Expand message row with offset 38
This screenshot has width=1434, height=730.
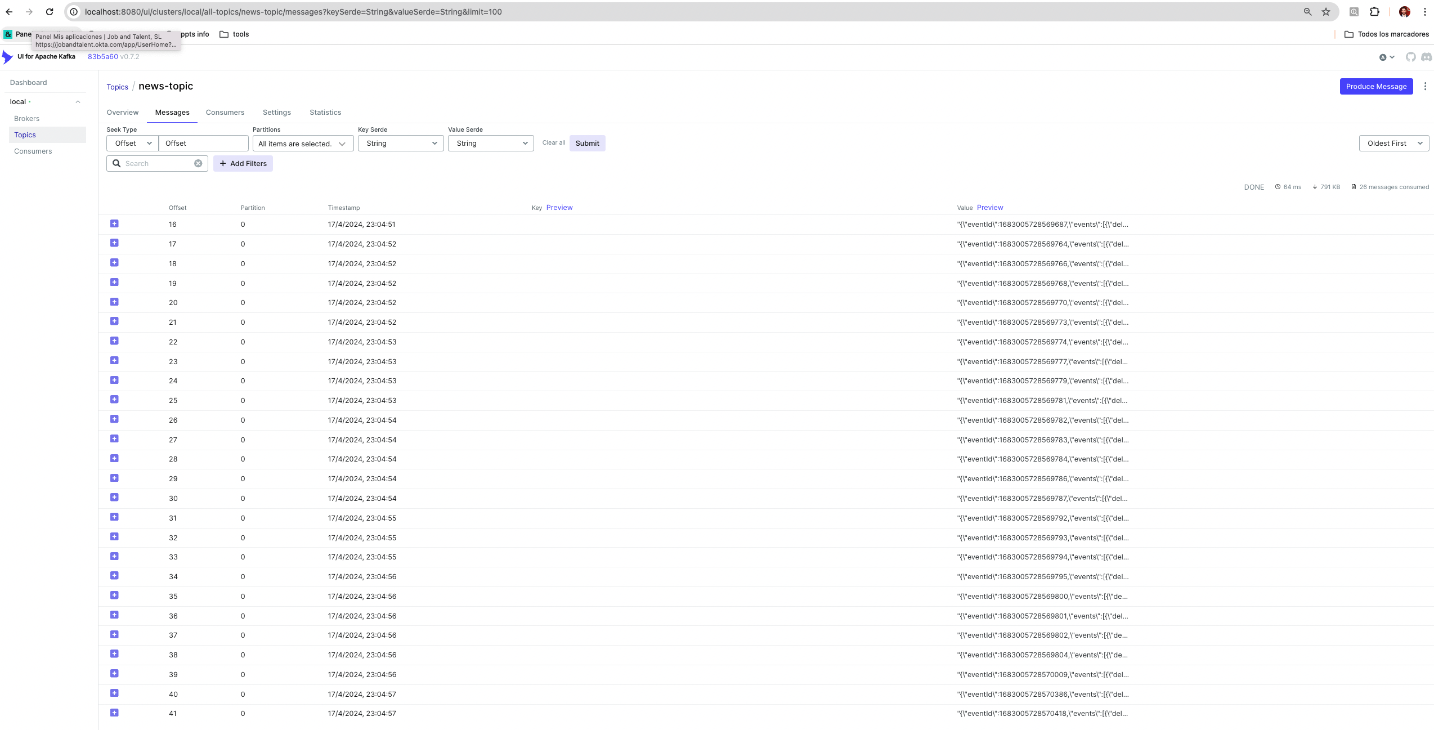114,654
